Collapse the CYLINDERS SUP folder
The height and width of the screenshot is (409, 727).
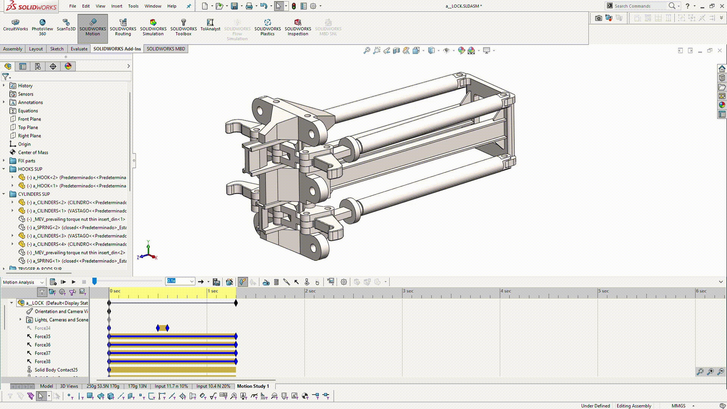pyautogui.click(x=4, y=194)
